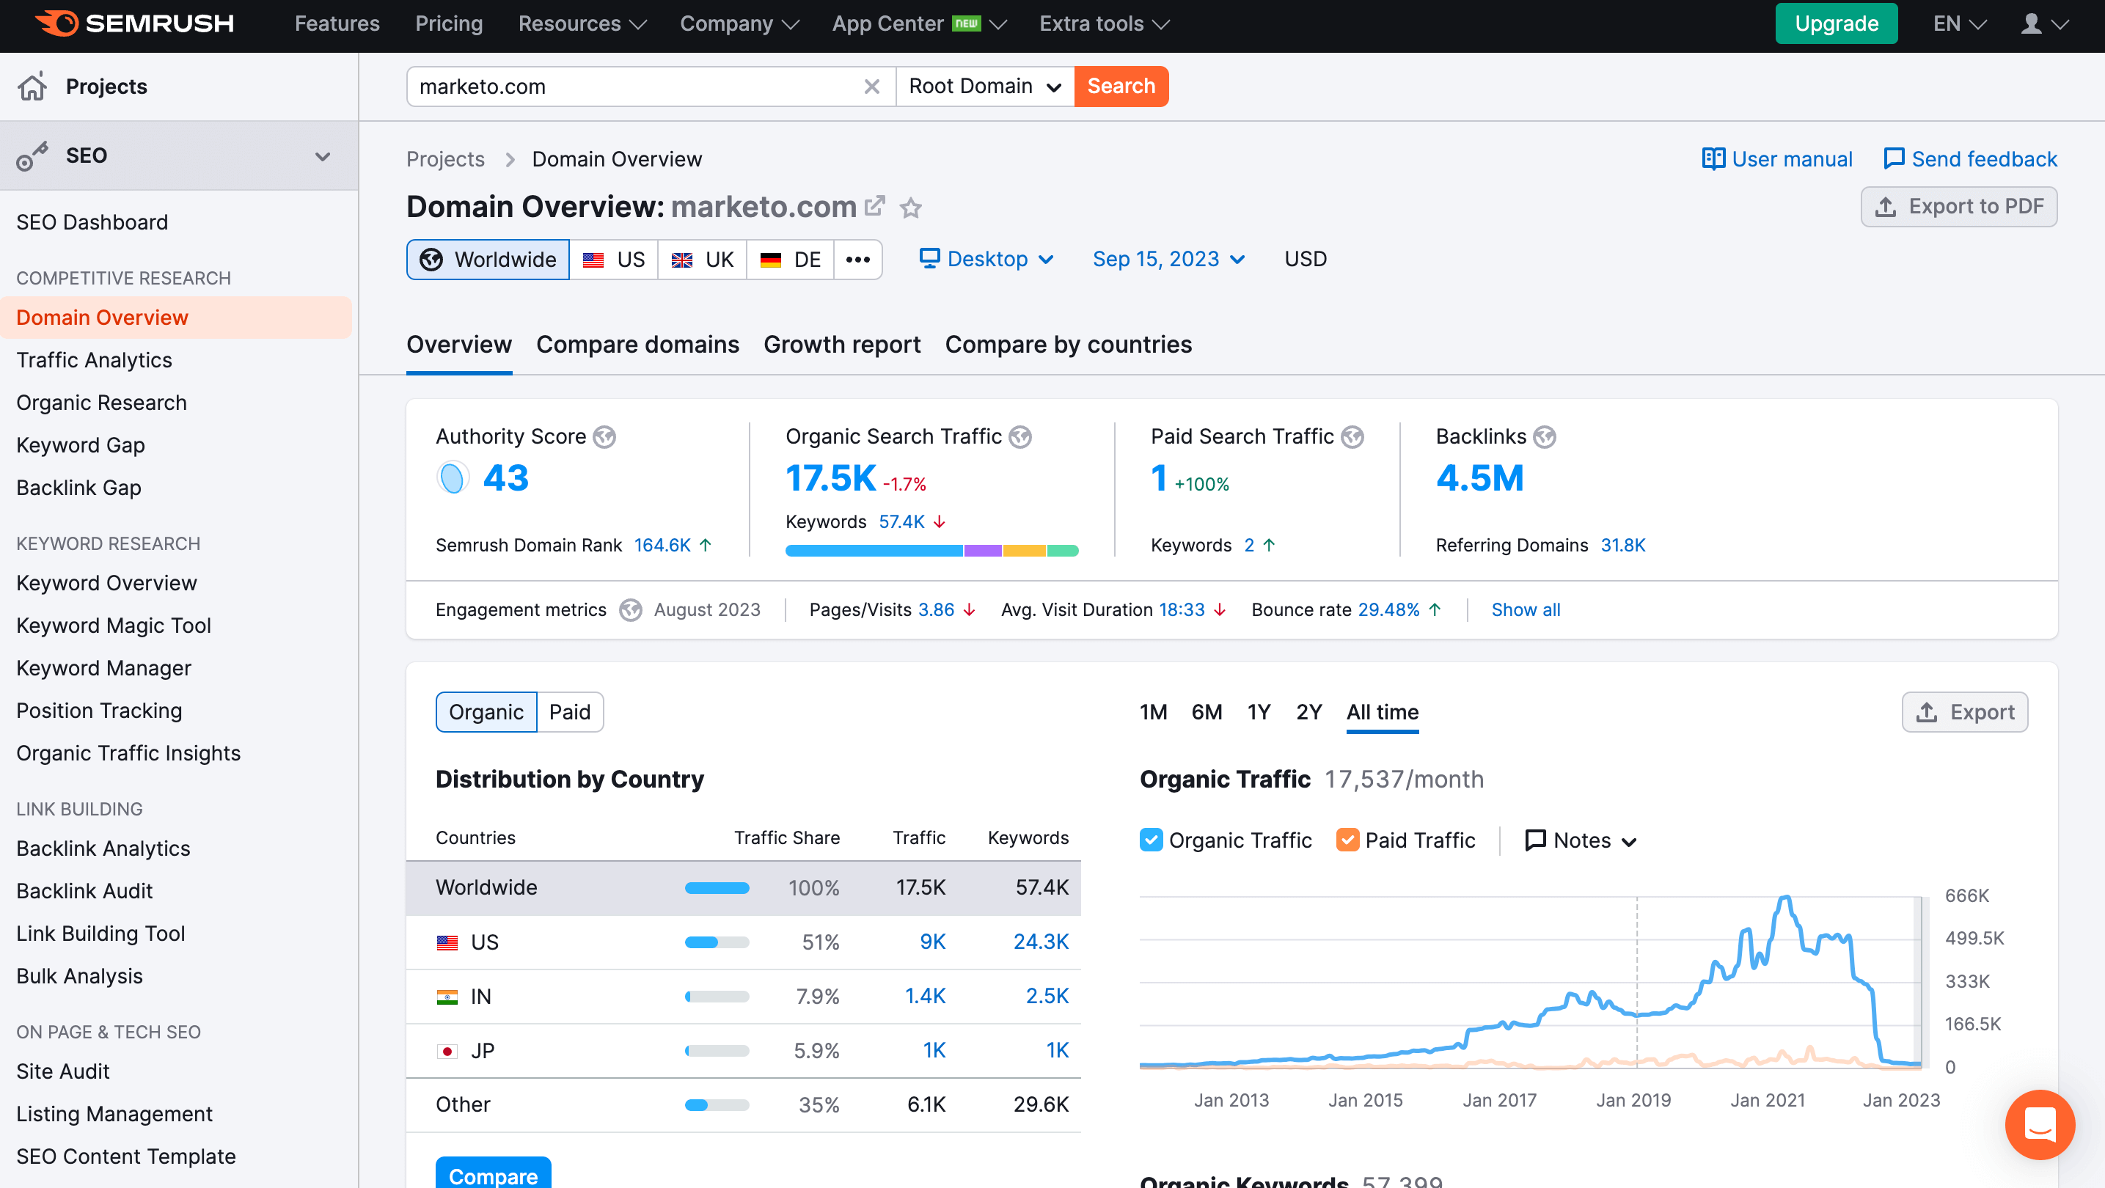
Task: Open the EN language dropdown
Action: [1961, 23]
